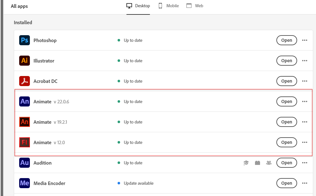Open Photoshop with its Open button
Image resolution: width=316 pixels, height=196 pixels.
click(286, 40)
